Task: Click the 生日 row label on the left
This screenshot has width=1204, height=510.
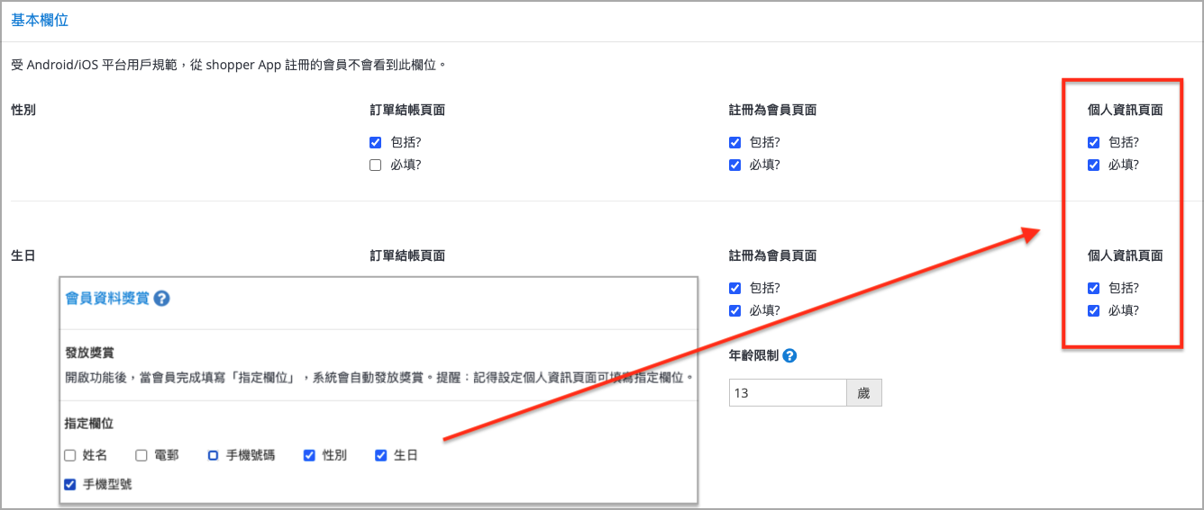Action: click(23, 255)
